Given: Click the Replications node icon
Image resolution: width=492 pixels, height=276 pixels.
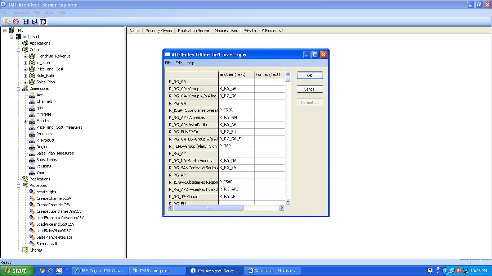Looking at the screenshot, I should tap(25, 179).
